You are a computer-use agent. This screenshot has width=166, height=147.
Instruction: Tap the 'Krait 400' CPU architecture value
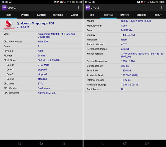[x=43, y=42]
